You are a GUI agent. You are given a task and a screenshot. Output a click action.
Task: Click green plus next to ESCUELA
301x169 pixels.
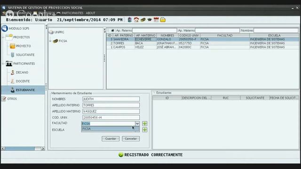point(145,130)
